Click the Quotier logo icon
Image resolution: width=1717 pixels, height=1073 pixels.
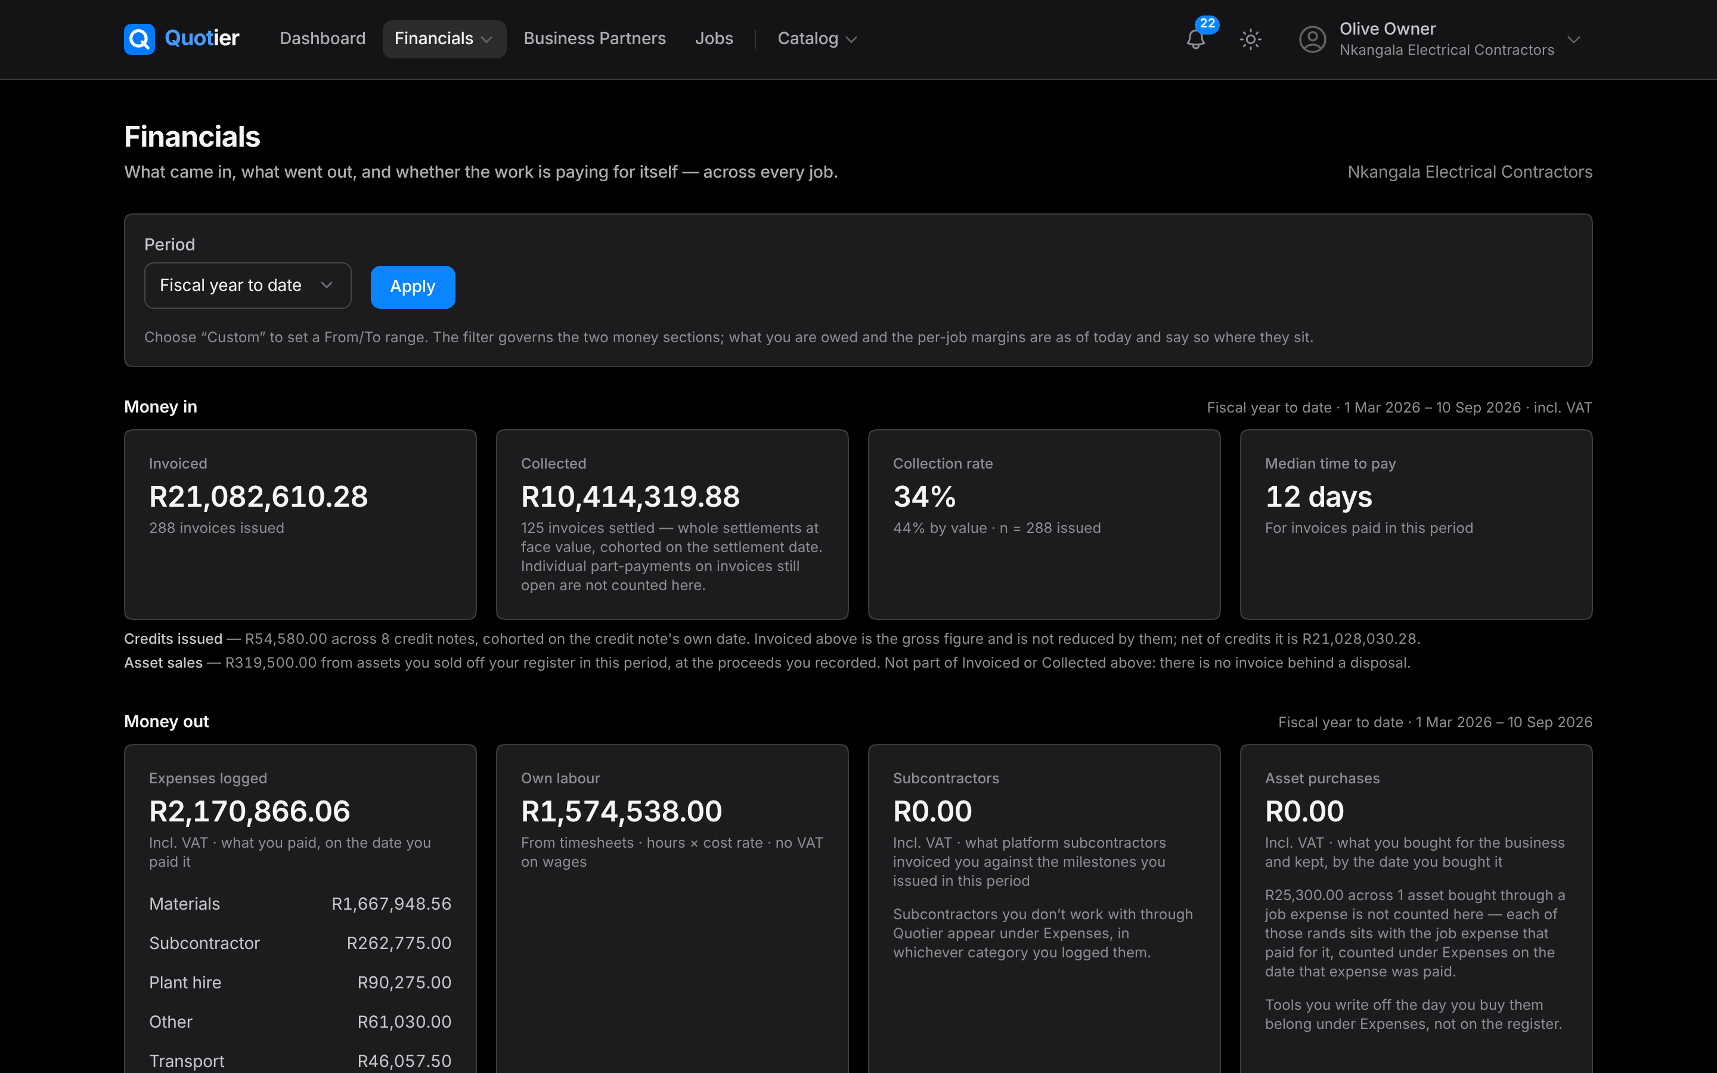[x=139, y=39]
